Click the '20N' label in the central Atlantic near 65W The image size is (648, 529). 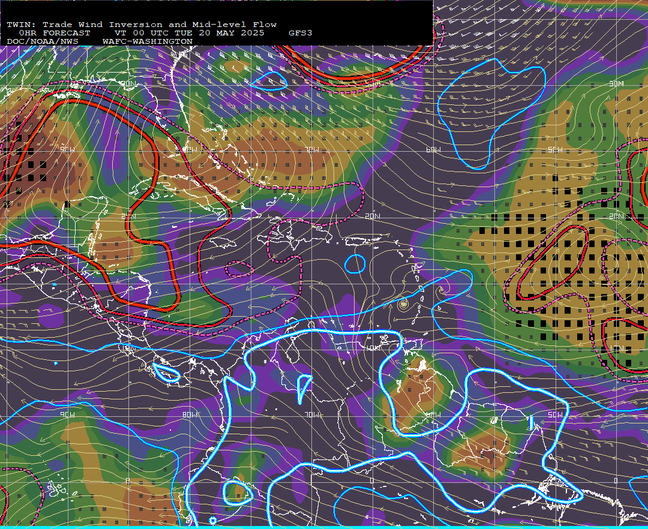(x=373, y=216)
